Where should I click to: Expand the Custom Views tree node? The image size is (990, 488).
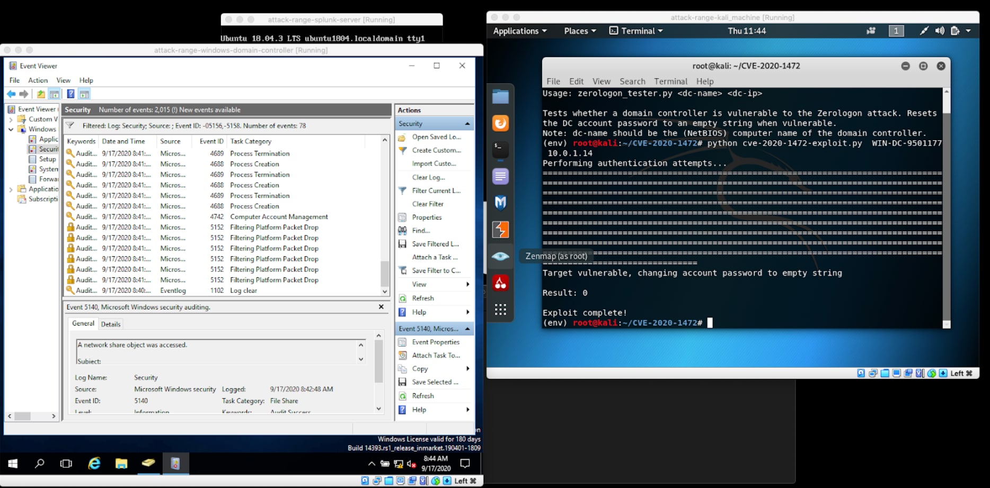click(x=11, y=120)
